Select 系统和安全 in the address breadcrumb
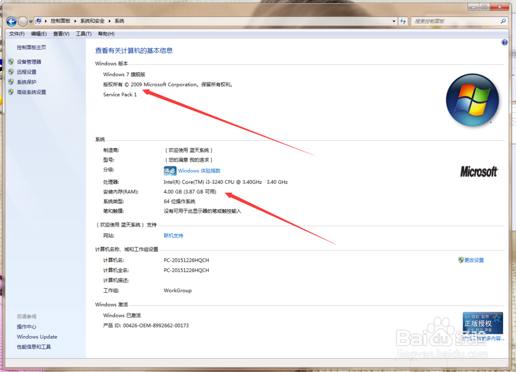The width and height of the screenshot is (516, 372). pos(92,21)
